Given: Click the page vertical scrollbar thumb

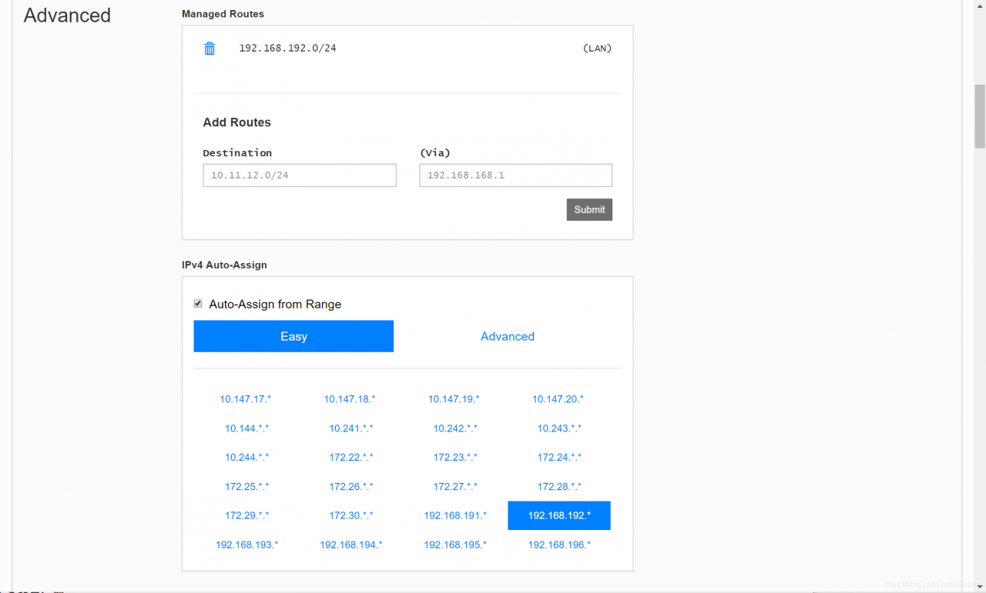Looking at the screenshot, I should click(x=980, y=116).
